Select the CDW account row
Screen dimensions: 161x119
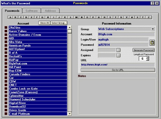click(38, 81)
